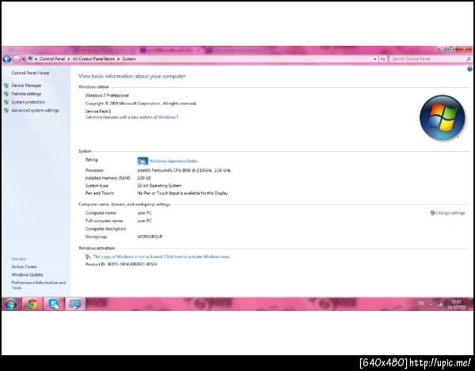Show hidden tray icons arrow
475x371 pixels.
pyautogui.click(x=431, y=304)
